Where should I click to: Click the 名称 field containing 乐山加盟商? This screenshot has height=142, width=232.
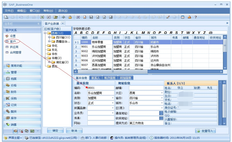click(x=101, y=93)
